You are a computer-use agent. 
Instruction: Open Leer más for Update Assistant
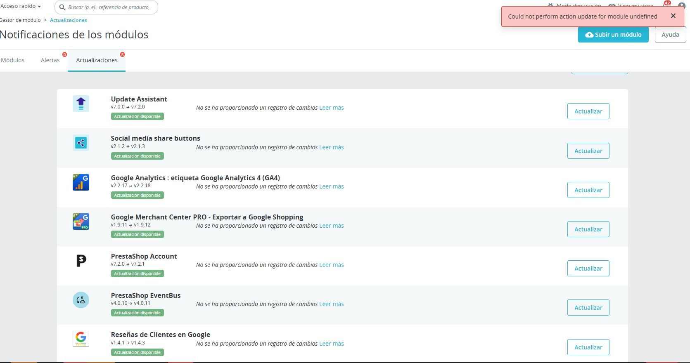coord(332,108)
